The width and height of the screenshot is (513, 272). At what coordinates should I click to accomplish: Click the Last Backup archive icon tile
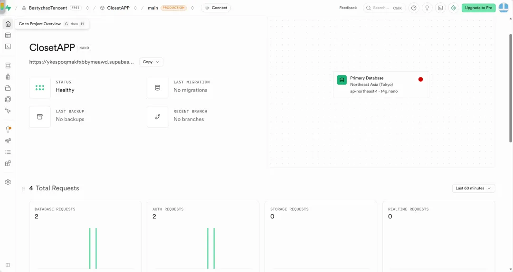pos(40,117)
